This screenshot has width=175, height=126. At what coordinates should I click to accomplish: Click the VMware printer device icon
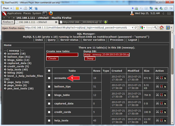[x=156, y=8]
